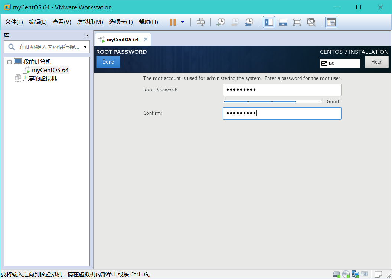Open the 文件(F) menu
The image size is (392, 279).
(x=14, y=22)
